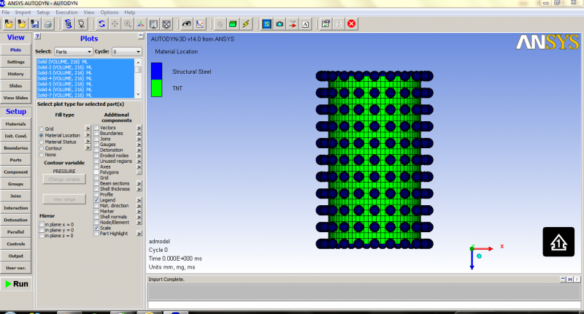Viewport: 584px width, 314px height.
Task: Click the blue S slideshow icon
Action: click(266, 24)
